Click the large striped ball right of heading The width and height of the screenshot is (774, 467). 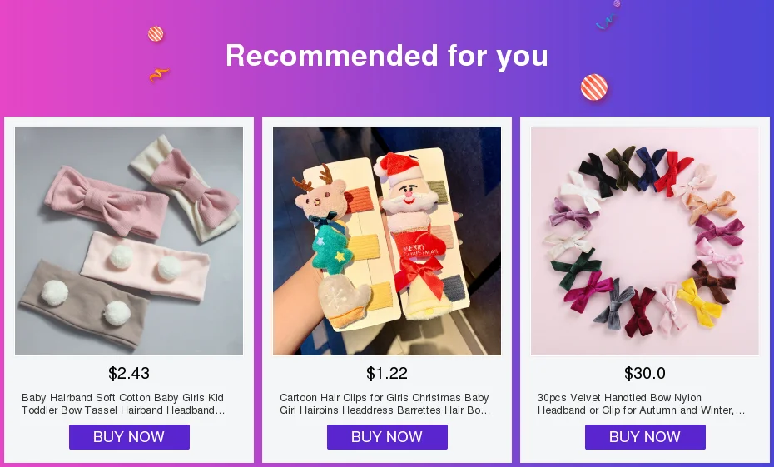594,87
